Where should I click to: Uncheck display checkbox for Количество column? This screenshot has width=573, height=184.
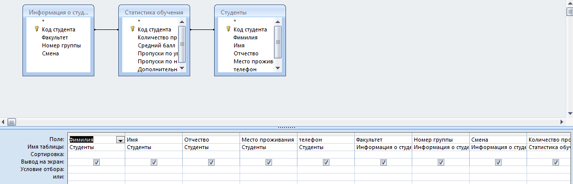(556, 162)
